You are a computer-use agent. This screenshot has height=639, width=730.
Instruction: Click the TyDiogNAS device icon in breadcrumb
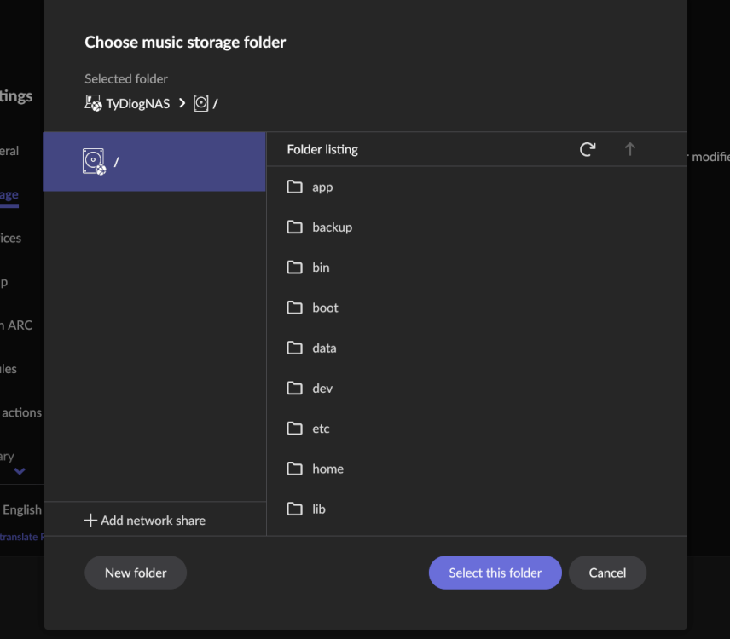[x=93, y=103]
